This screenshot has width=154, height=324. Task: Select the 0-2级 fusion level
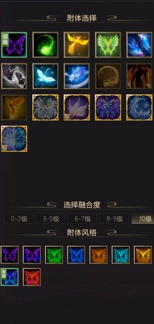[x=19, y=219]
